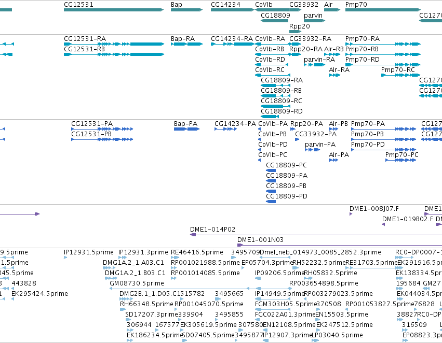Open transcript CG18809-RC
Screen dimensions: 442x343
click(x=275, y=106)
